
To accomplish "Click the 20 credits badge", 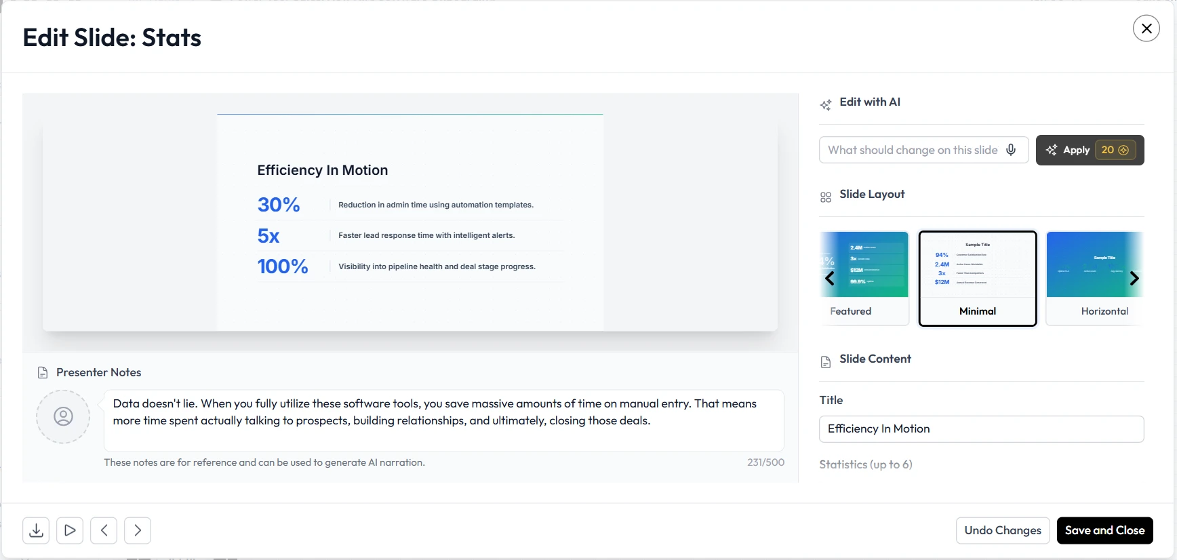I will click(x=1115, y=150).
